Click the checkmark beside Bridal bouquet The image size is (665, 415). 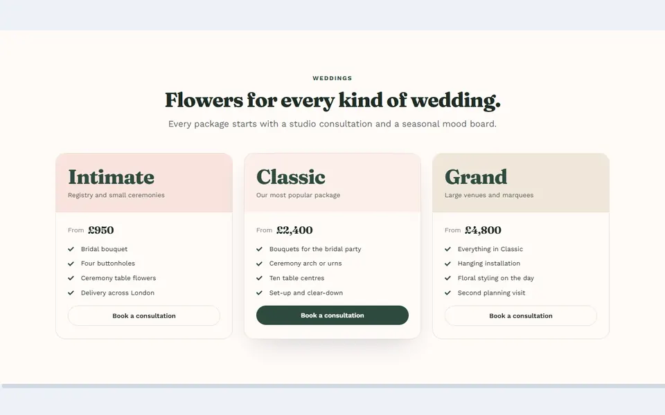[x=71, y=249]
